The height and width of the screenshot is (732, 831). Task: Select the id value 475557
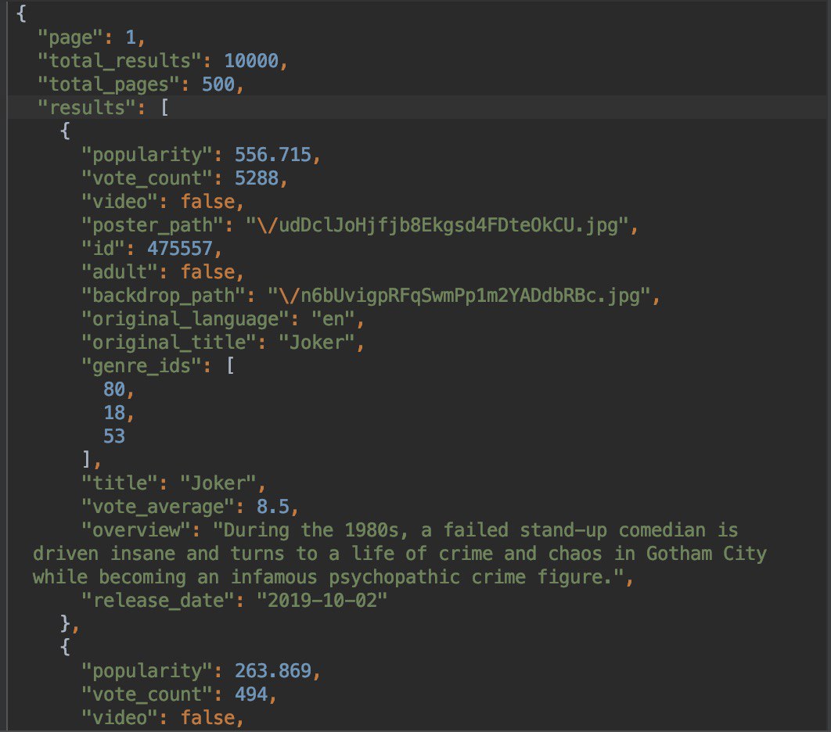click(x=180, y=249)
